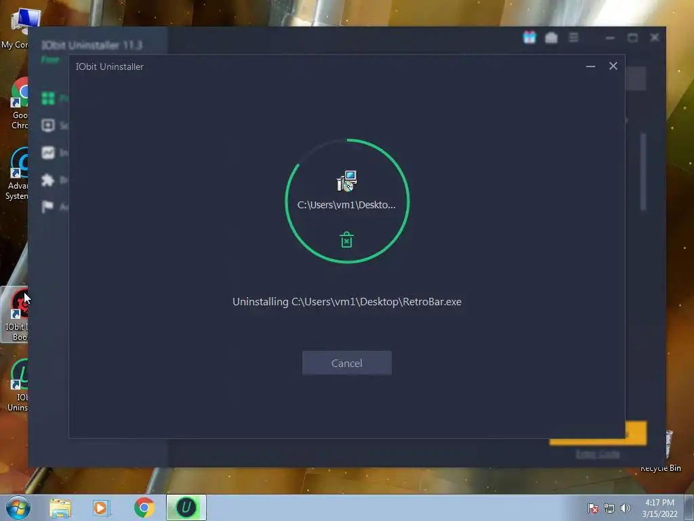Select the flag Action Center sidebar icon
The width and height of the screenshot is (694, 521).
(x=48, y=207)
